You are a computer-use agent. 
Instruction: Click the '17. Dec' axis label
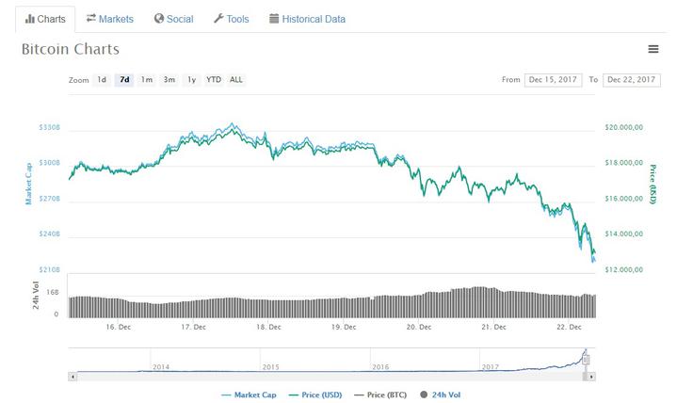(194, 327)
